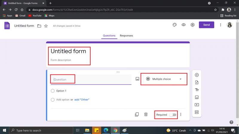
Task: Preview the form with eye icon
Action: point(183,25)
